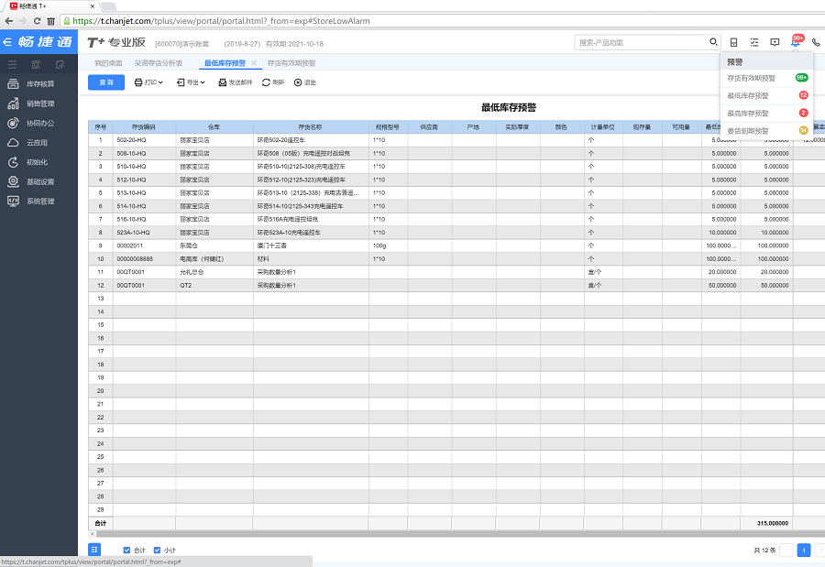Image resolution: width=825 pixels, height=567 pixels.
Task: Click the message feedback icon in the header
Action: point(775,42)
